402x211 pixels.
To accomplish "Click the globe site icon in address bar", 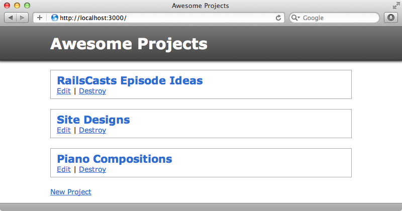I will tap(55, 18).
